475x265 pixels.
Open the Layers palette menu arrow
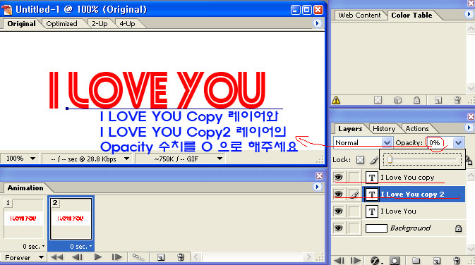tap(469, 128)
